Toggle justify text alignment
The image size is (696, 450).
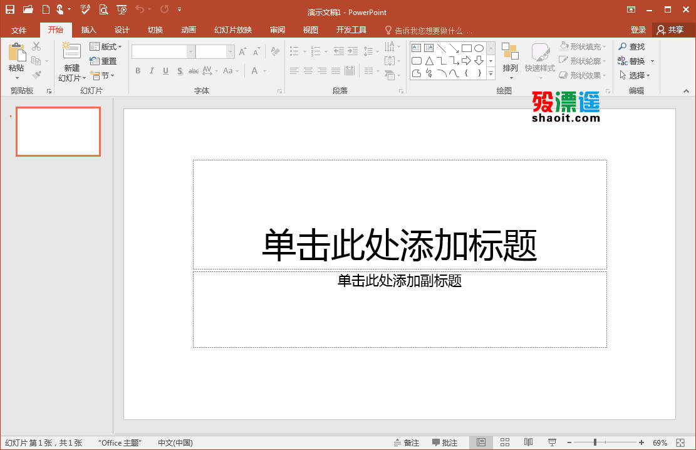(x=336, y=71)
